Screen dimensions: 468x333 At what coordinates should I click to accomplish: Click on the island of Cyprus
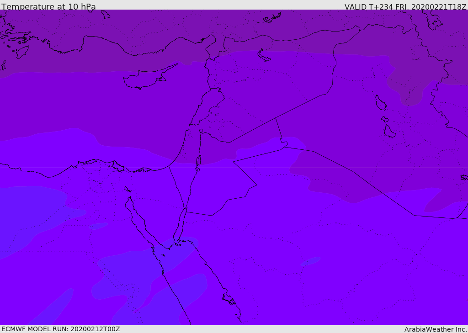tap(146, 79)
